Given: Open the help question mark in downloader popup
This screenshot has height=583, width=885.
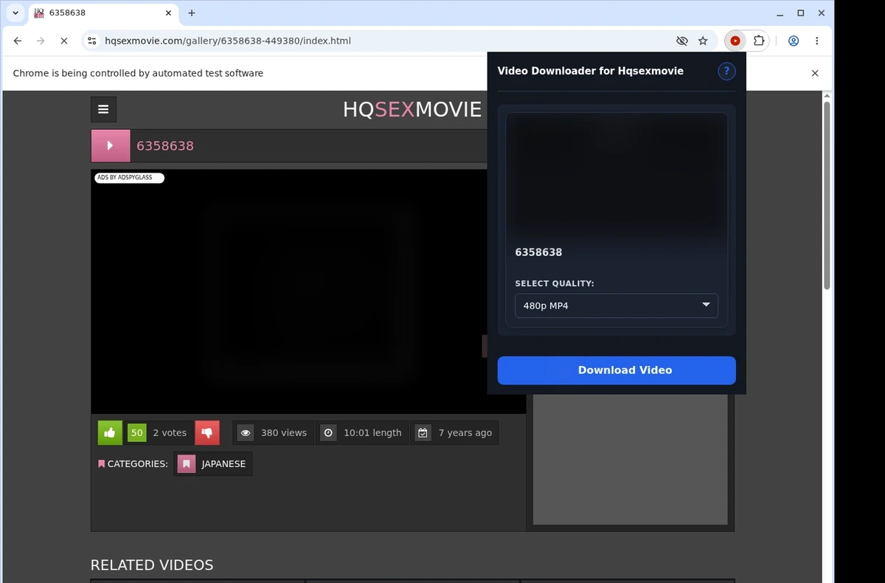Looking at the screenshot, I should (726, 71).
